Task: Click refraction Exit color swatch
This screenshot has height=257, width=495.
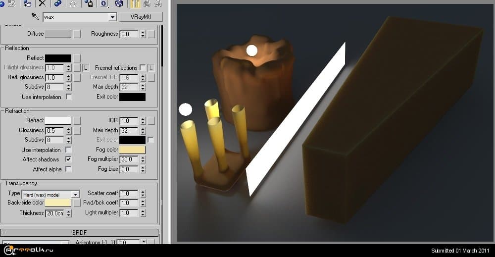Action: click(132, 140)
